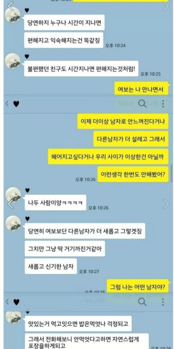The width and height of the screenshot is (174, 349).
Task: Tap the search magnifier in the lower chat header
Action: click(x=142, y=302)
